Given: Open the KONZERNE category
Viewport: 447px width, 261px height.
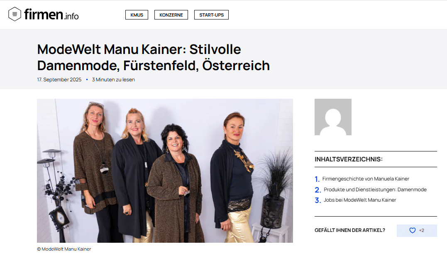Looking at the screenshot, I should tap(171, 15).
